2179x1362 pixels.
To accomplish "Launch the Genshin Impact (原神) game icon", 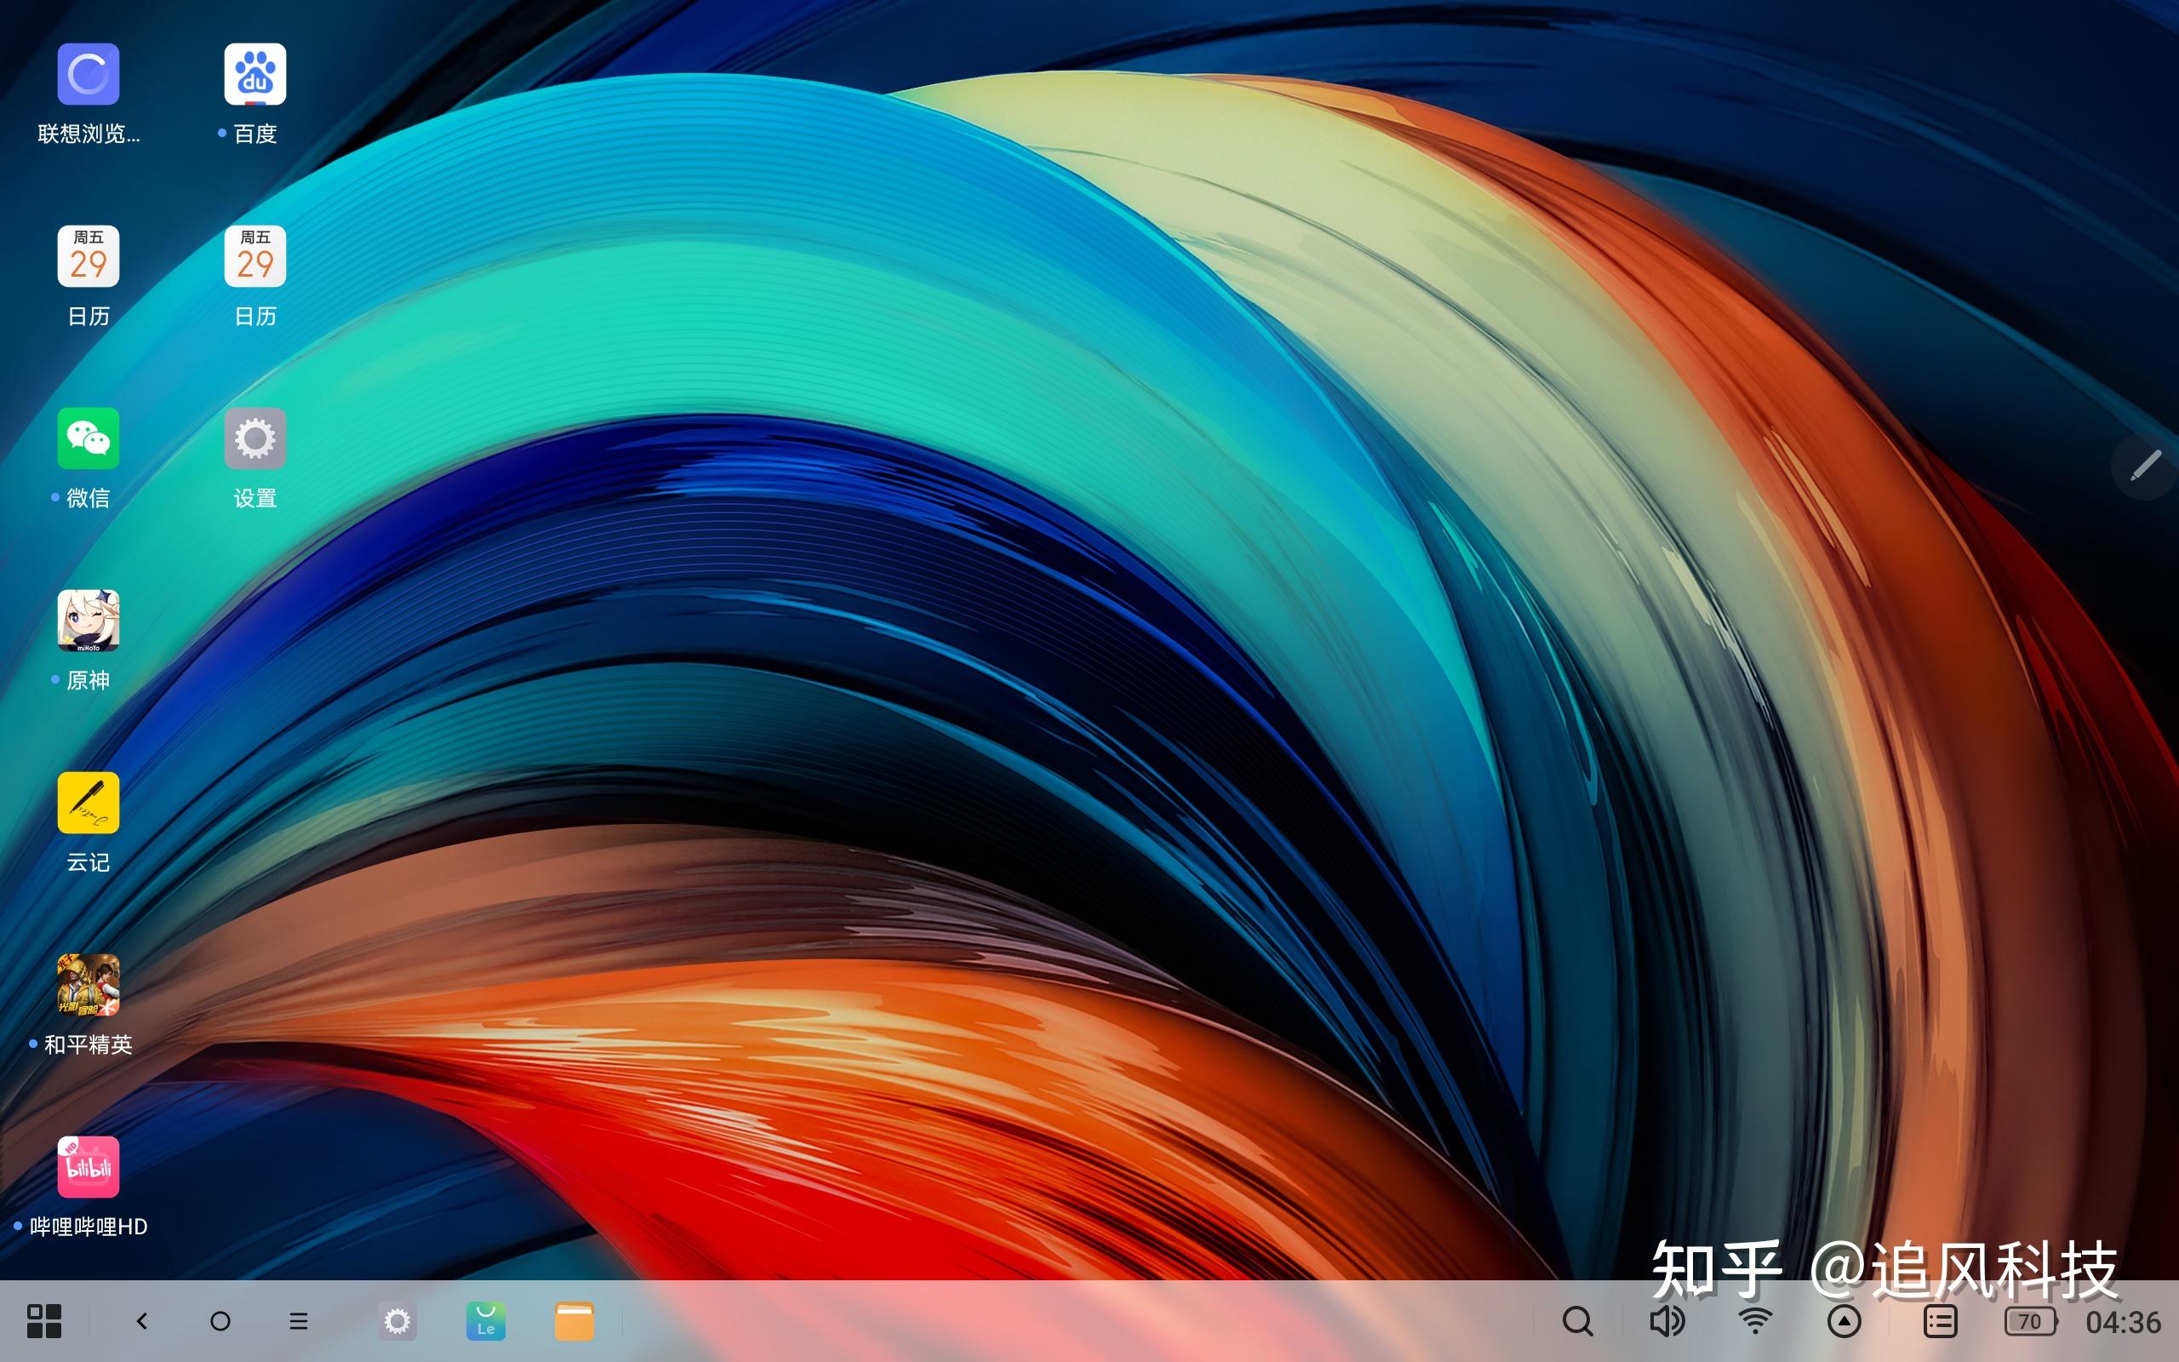I will tap(89, 621).
